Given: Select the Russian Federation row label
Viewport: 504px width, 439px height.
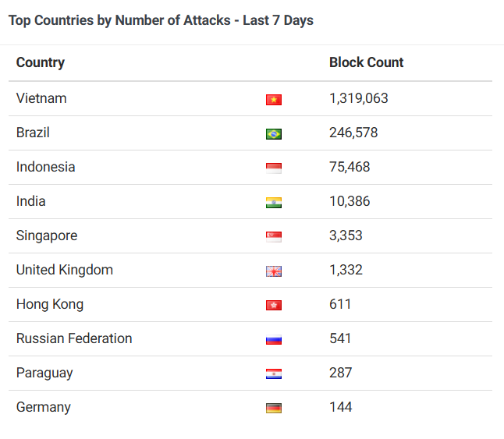Looking at the screenshot, I should coord(74,338).
